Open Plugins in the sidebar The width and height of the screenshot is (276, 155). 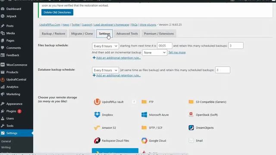11,111
